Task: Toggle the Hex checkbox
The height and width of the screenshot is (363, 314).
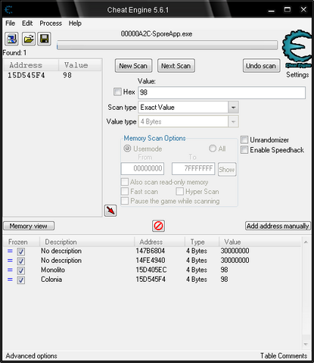Action: click(x=117, y=92)
